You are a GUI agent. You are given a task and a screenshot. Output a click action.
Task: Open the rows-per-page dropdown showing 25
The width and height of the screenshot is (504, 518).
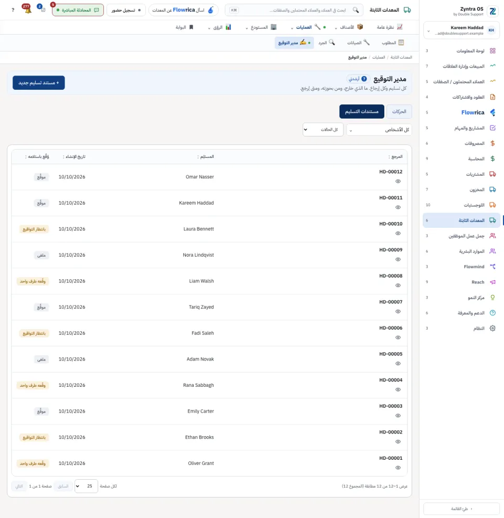(86, 486)
